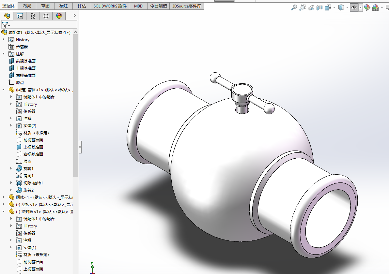Expand the 实体(2) folder
This screenshot has width=389, height=274.
pos(11,126)
